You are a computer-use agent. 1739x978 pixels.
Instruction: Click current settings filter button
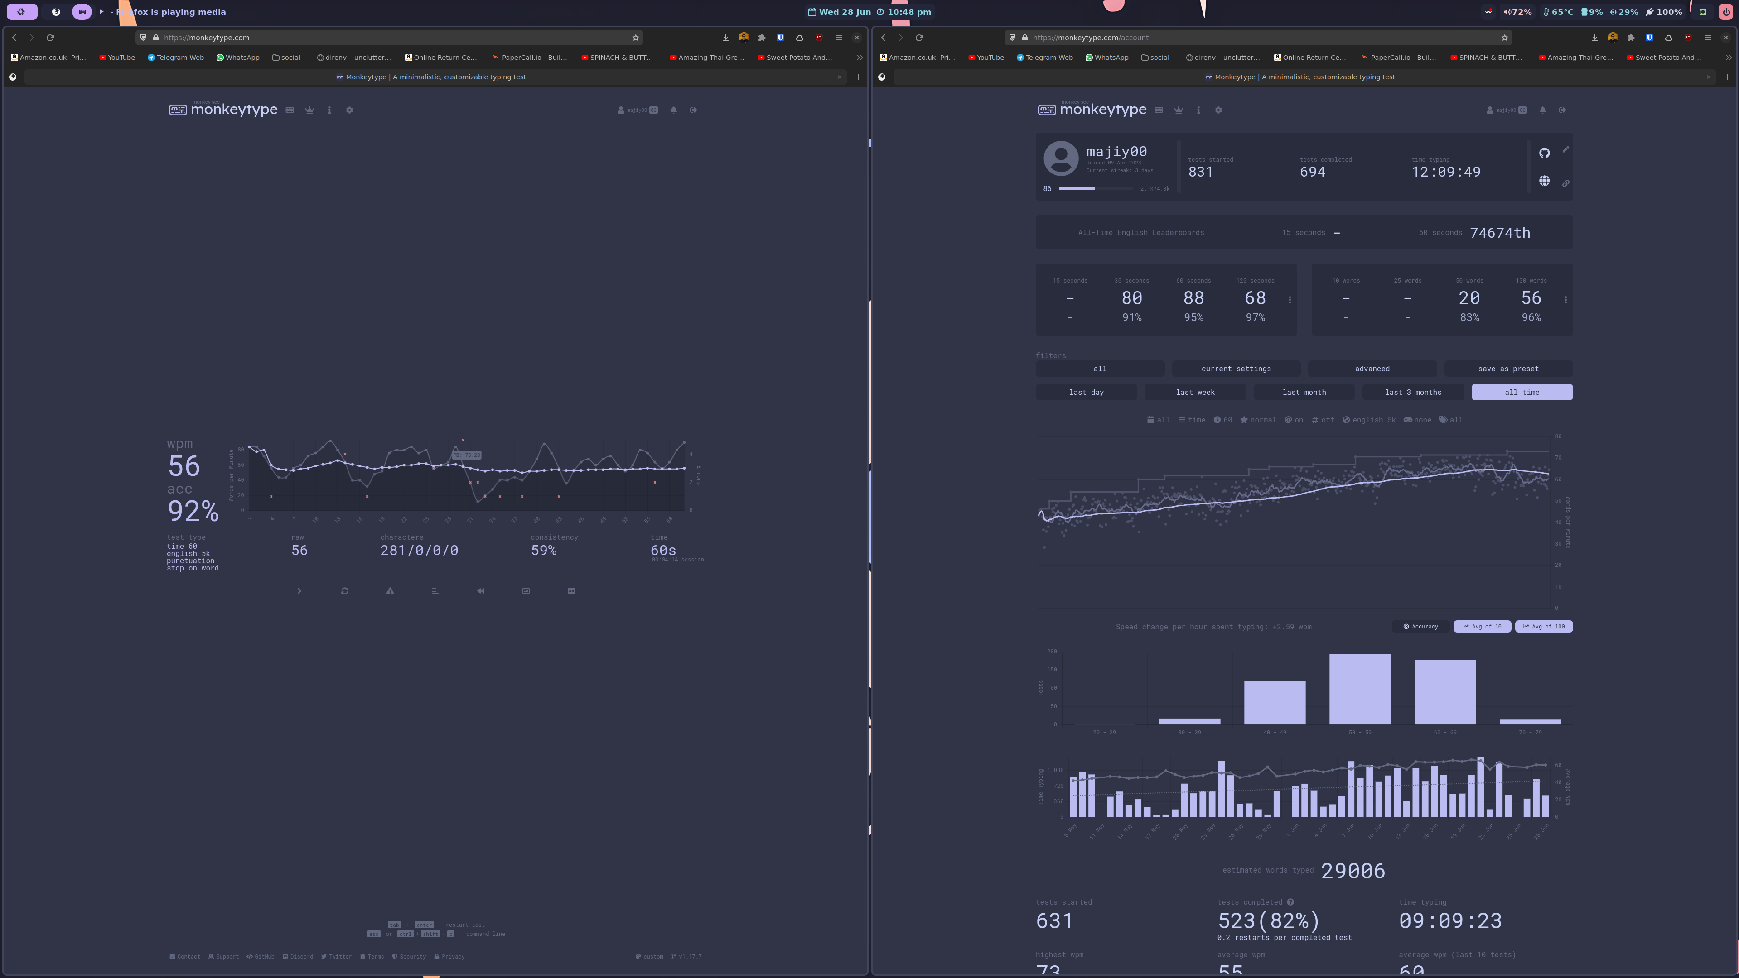1236,369
